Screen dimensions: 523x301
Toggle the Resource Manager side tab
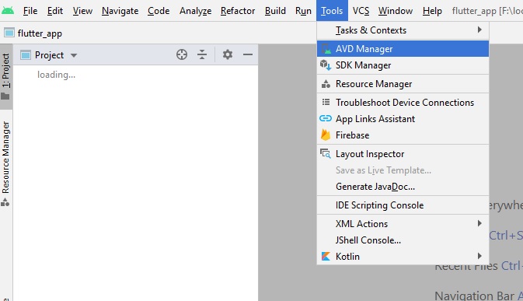pyautogui.click(x=6, y=163)
